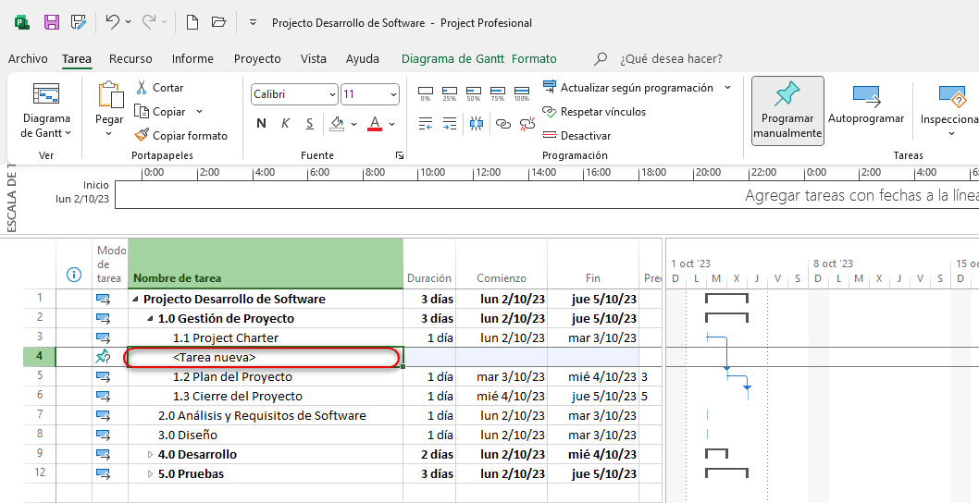
Task: Click the Pegar clipboard icon
Action: pos(109,95)
